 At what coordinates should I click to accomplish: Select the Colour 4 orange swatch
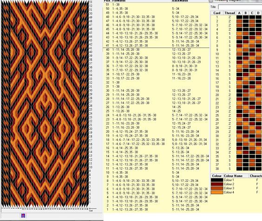(217, 193)
